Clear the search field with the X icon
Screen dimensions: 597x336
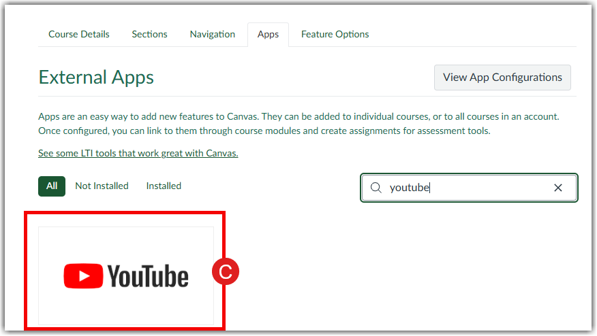coord(557,188)
